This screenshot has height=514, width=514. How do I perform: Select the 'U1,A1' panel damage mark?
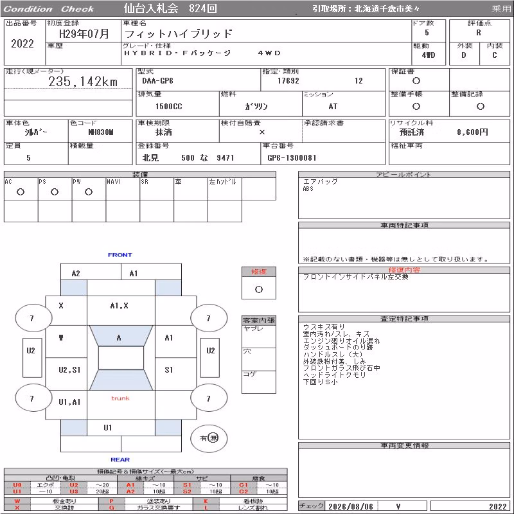tap(69, 402)
